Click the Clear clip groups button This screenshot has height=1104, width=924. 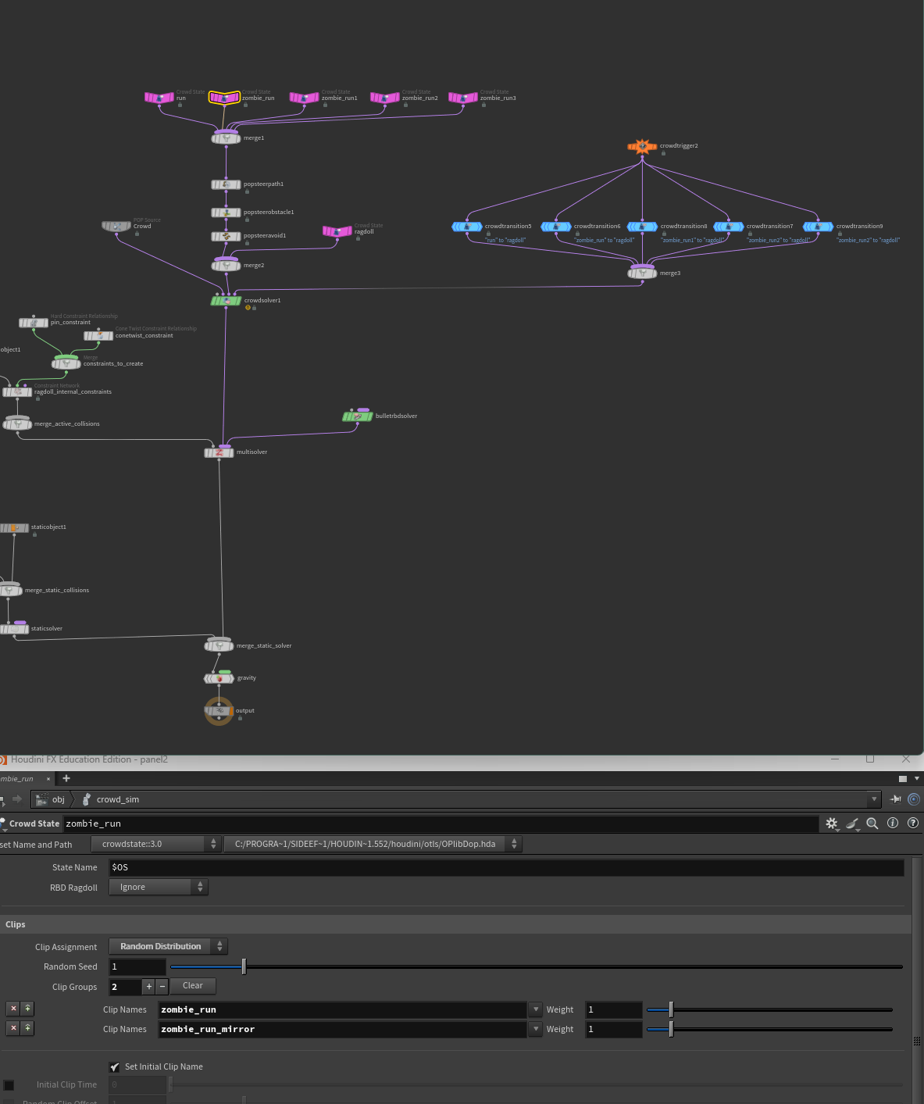point(192,986)
